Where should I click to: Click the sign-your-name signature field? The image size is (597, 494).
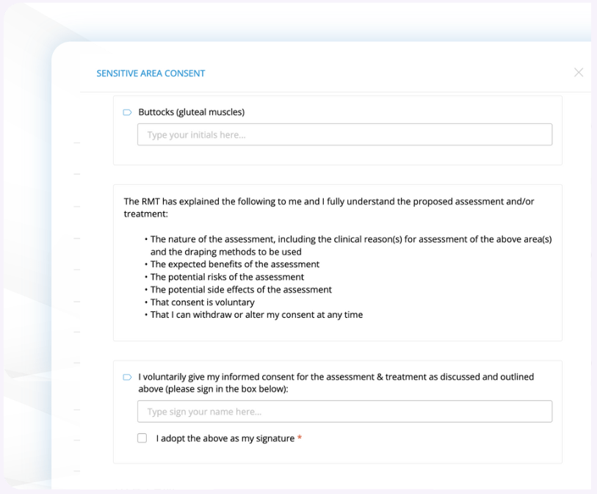[344, 411]
